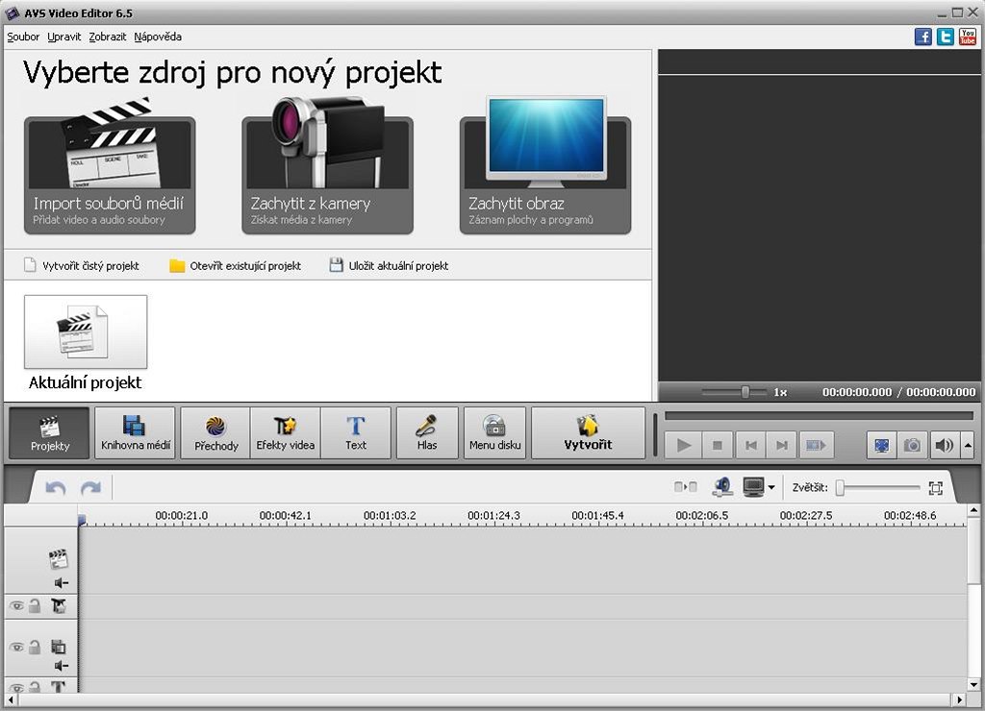Open the Nápověda menu

tap(158, 37)
